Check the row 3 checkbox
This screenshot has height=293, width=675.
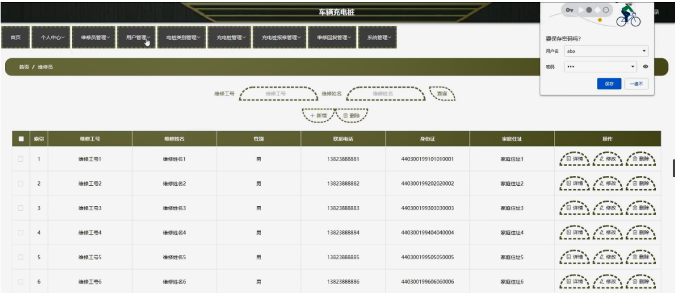click(21, 208)
